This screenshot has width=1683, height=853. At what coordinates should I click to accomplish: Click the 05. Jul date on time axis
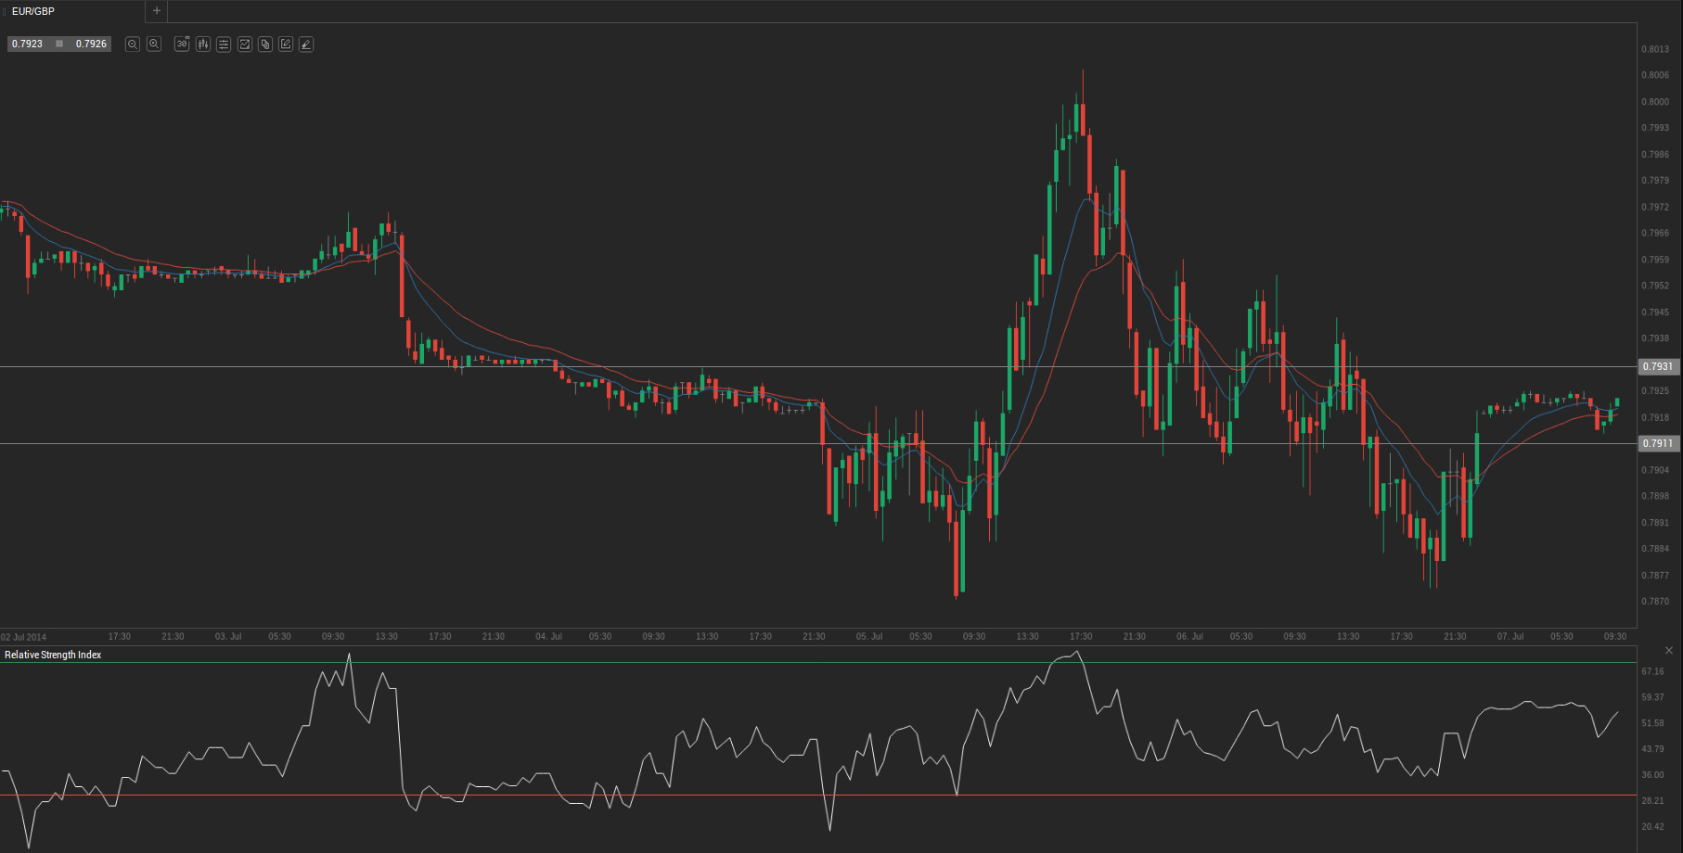[869, 637]
